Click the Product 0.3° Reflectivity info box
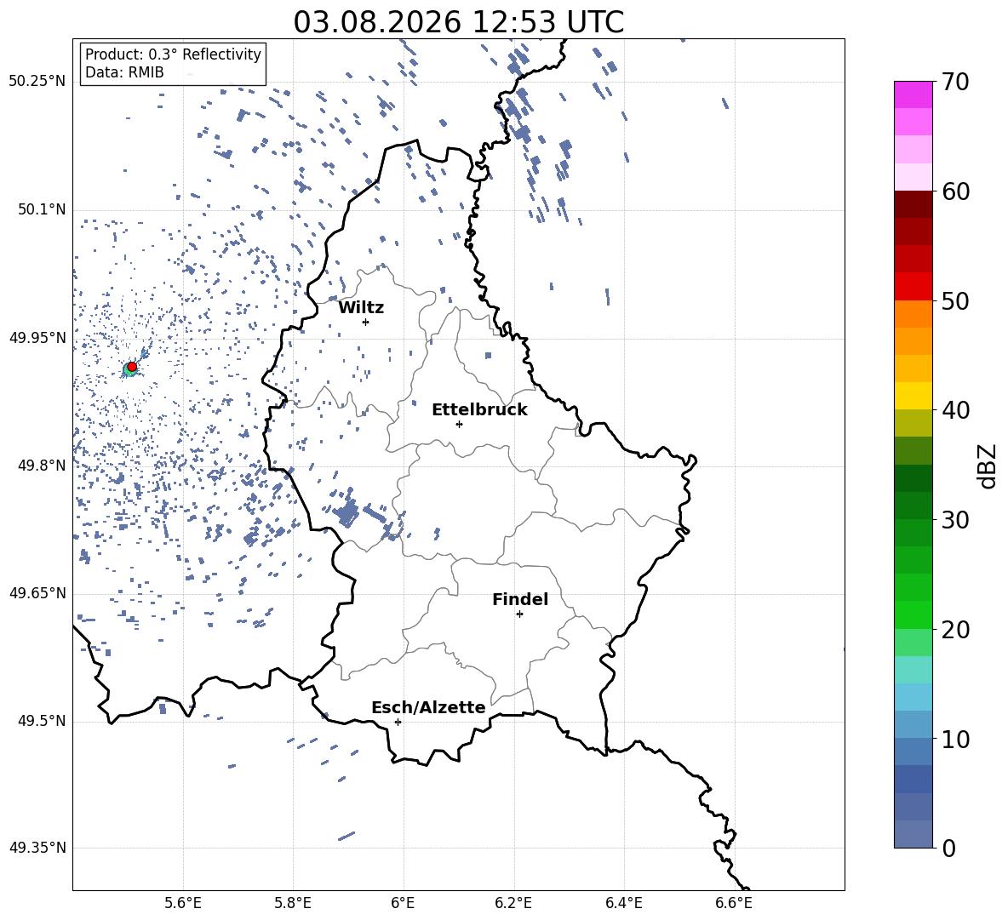Viewport: 1008px width, 920px height. 172,63
